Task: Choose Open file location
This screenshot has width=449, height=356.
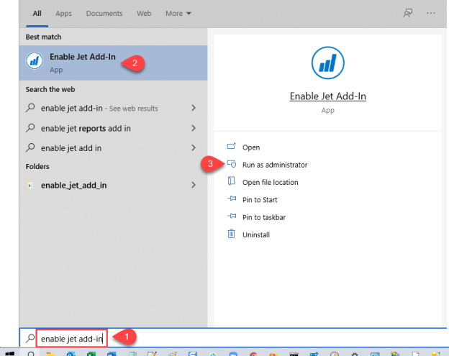Action: [271, 182]
